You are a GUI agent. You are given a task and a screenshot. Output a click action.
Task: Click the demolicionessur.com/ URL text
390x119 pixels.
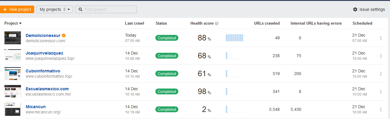(x=45, y=41)
